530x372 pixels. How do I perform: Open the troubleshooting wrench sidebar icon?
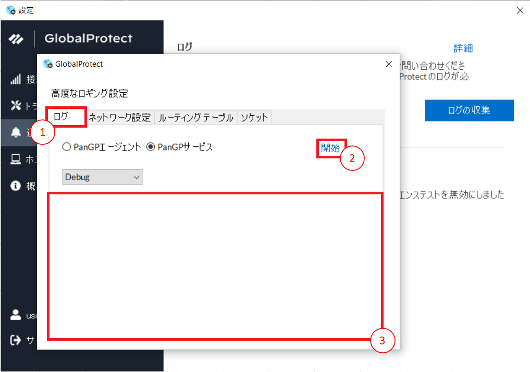coord(16,105)
